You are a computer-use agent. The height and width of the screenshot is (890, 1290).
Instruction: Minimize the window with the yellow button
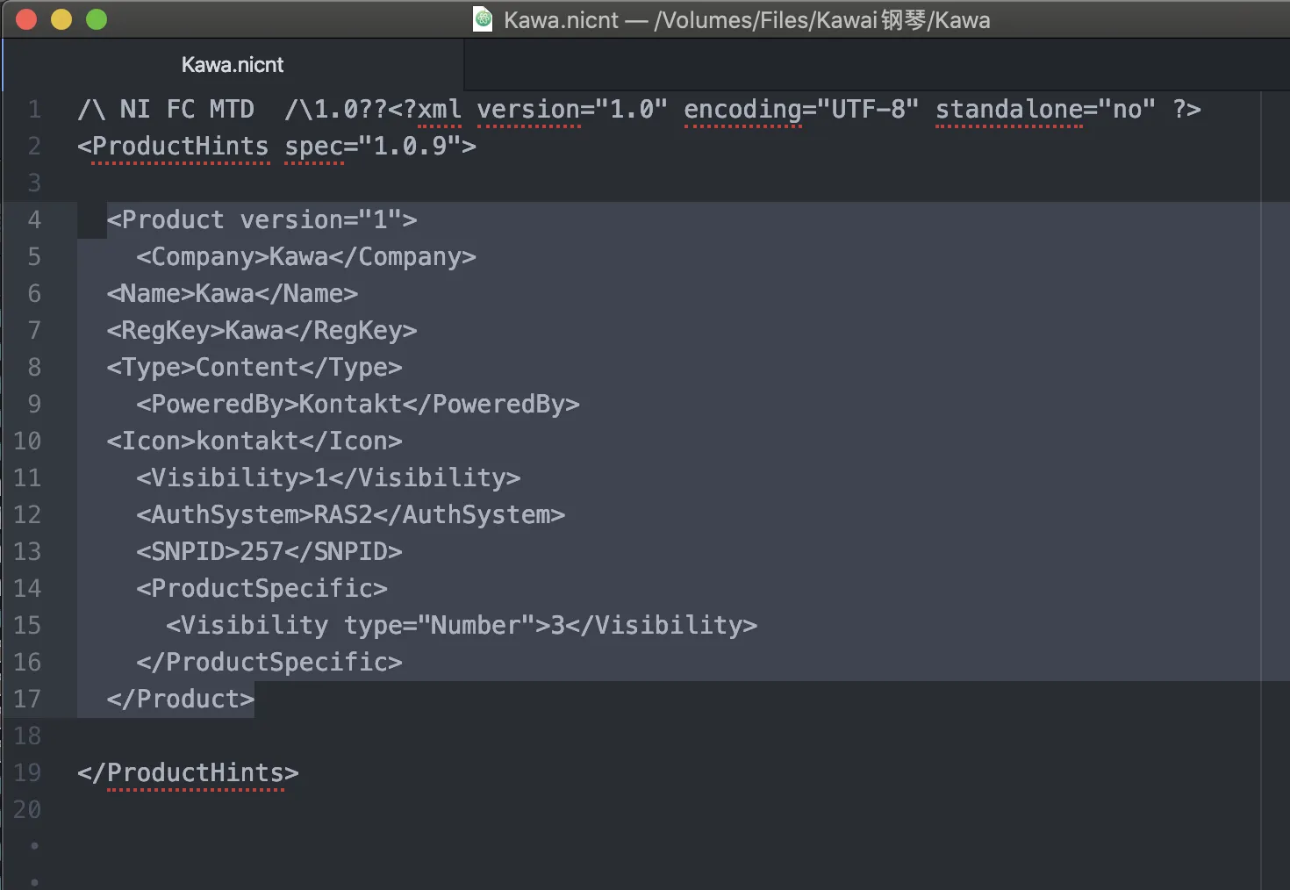coord(61,19)
